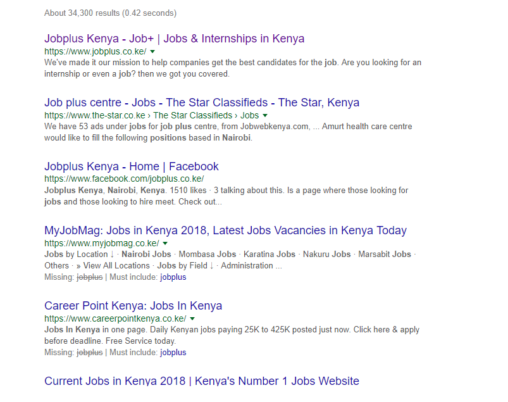Open the Current Jobs in Kenya 2018 result
The image size is (508, 402).
[x=202, y=380]
